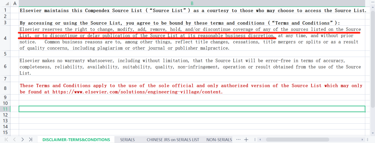
Task: Select row 4 header
Action: tap(5, 38)
